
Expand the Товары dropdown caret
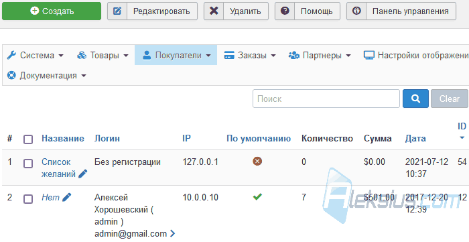point(126,56)
